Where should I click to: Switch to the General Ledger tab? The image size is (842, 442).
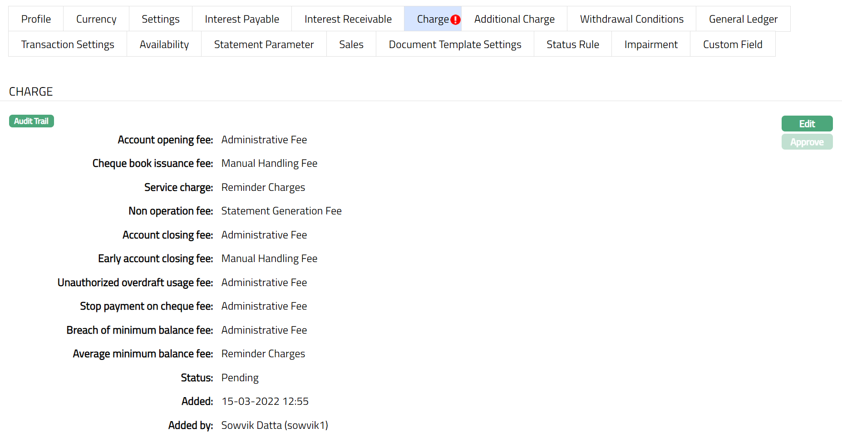tap(743, 19)
